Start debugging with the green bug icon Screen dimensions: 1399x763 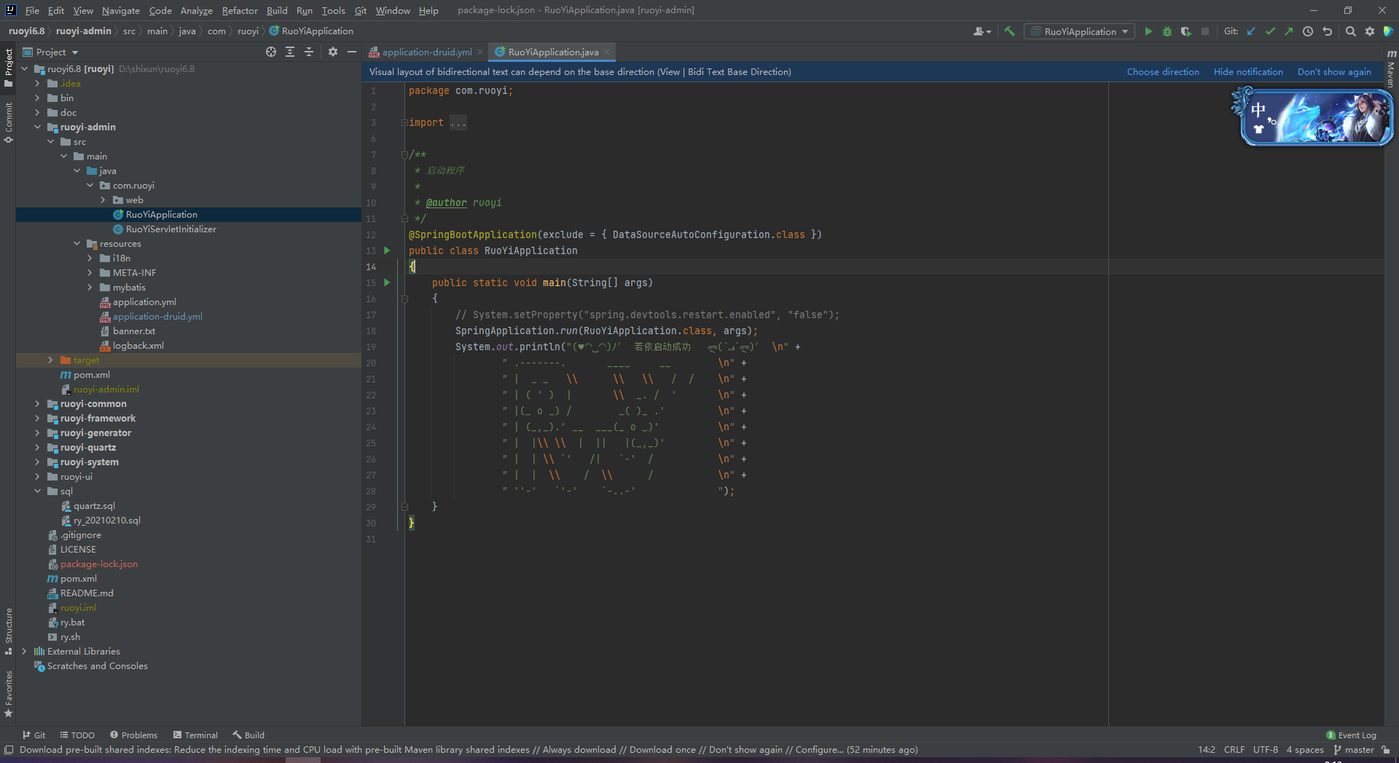[x=1167, y=31]
